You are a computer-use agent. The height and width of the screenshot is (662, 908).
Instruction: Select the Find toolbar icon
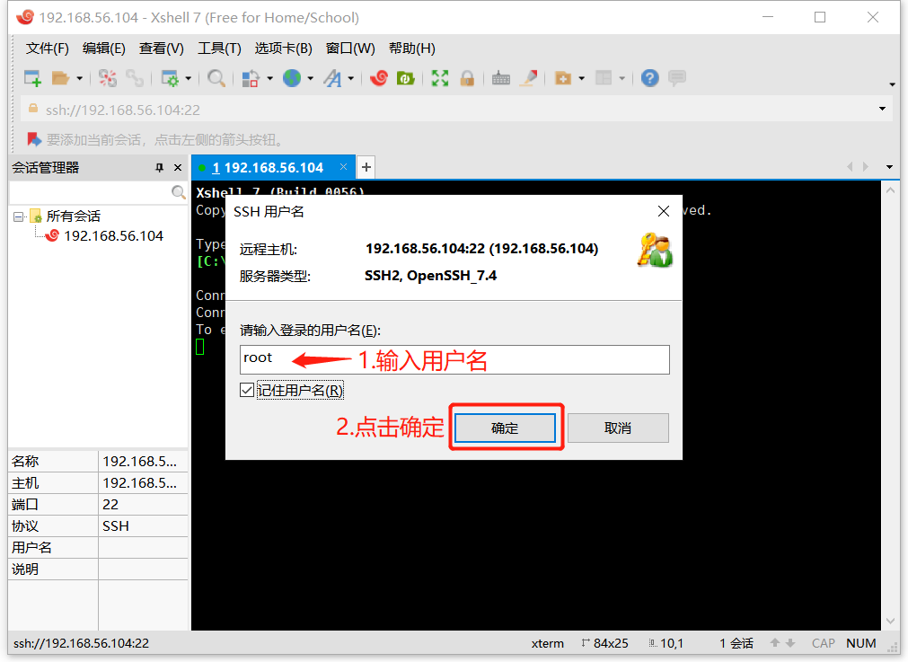(216, 78)
